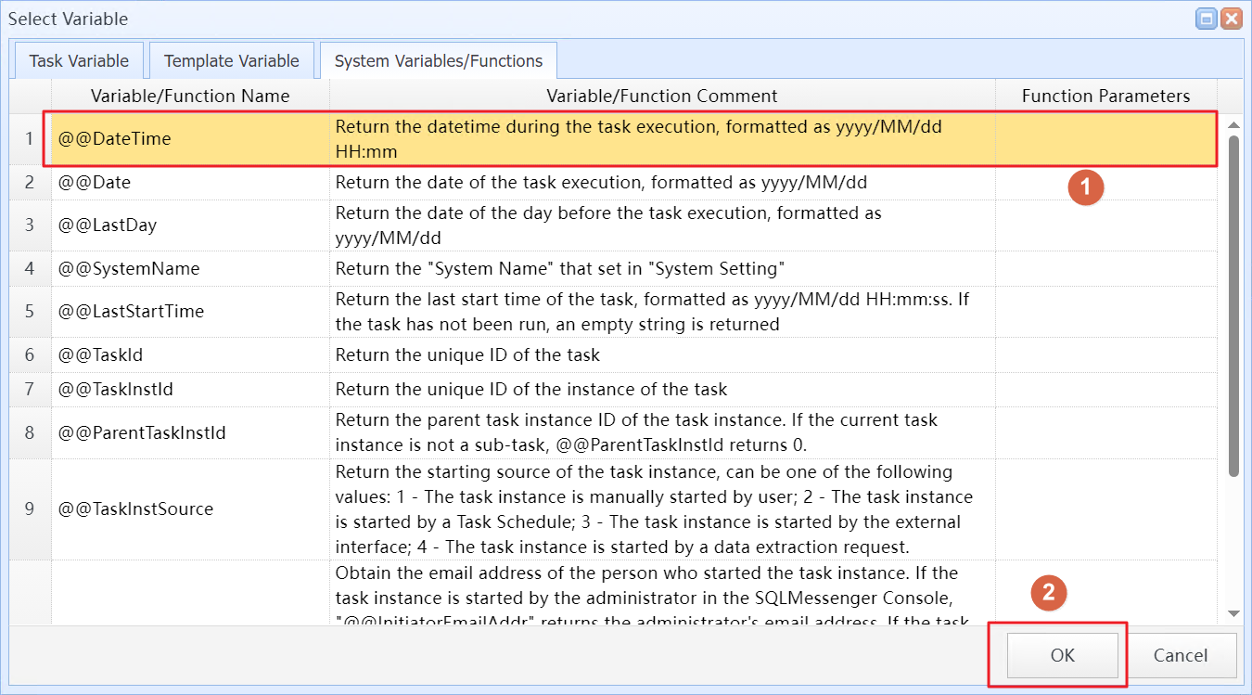Click Variable/Function Name column header
Image resolution: width=1252 pixels, height=695 pixels.
pyautogui.click(x=190, y=96)
